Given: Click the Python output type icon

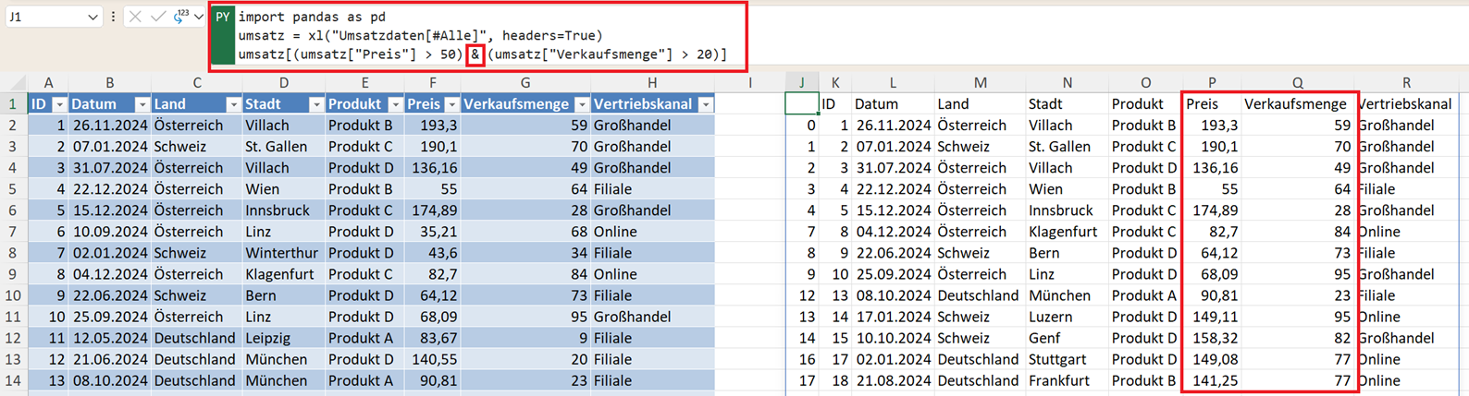Looking at the screenshot, I should 179,17.
